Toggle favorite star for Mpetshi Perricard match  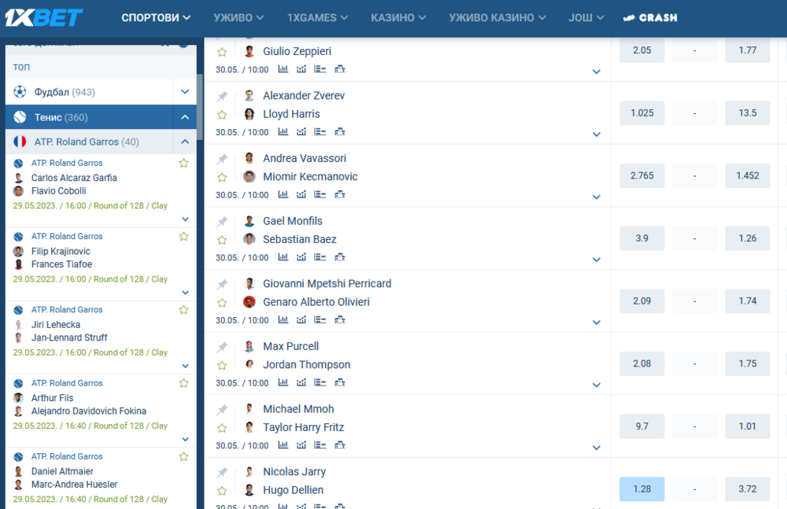click(x=222, y=303)
